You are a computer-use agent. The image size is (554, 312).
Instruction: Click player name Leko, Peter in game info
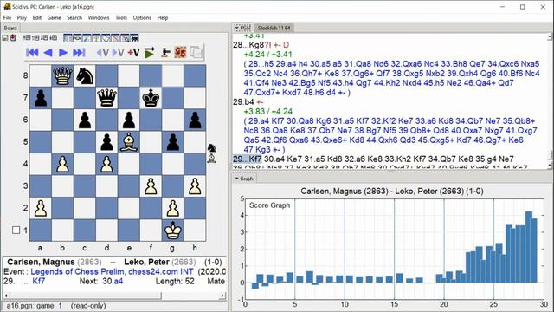tap(146, 262)
